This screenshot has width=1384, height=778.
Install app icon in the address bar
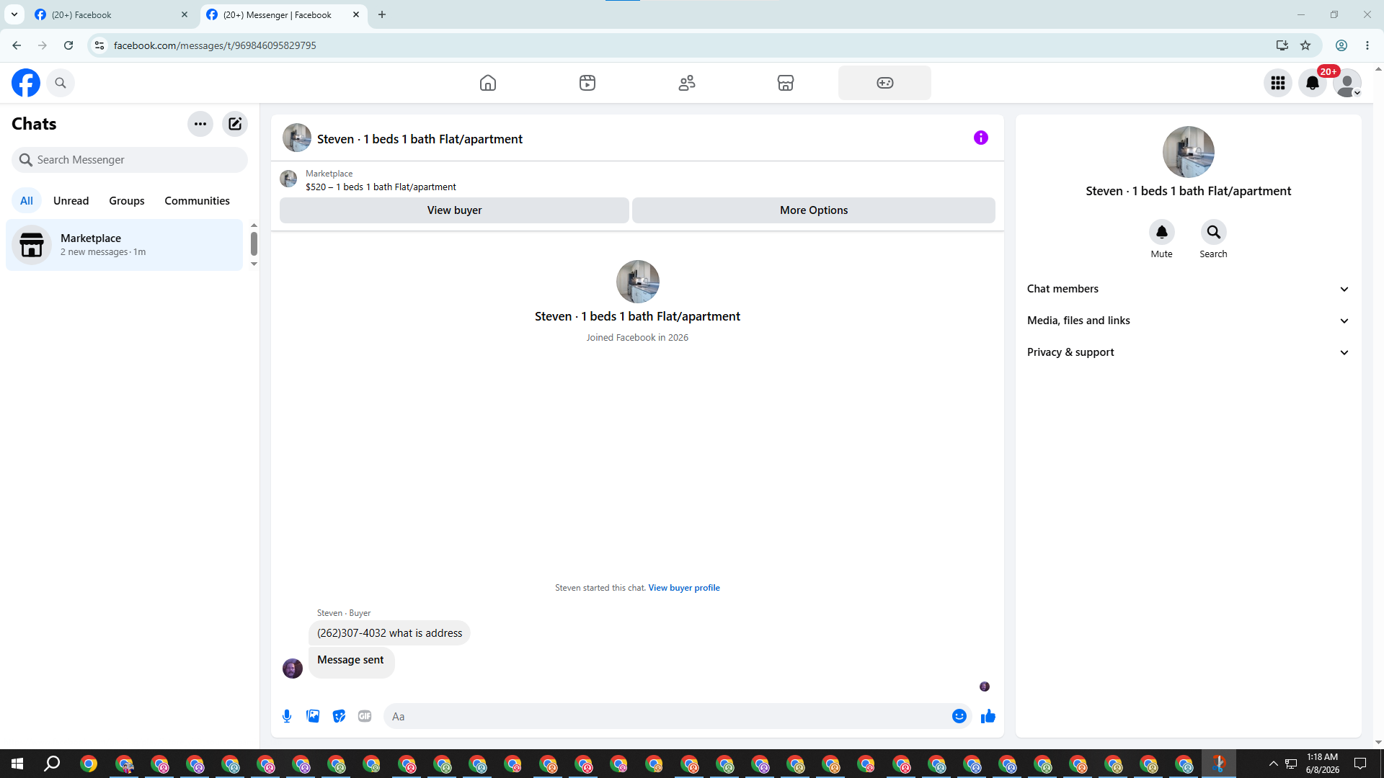1282,45
